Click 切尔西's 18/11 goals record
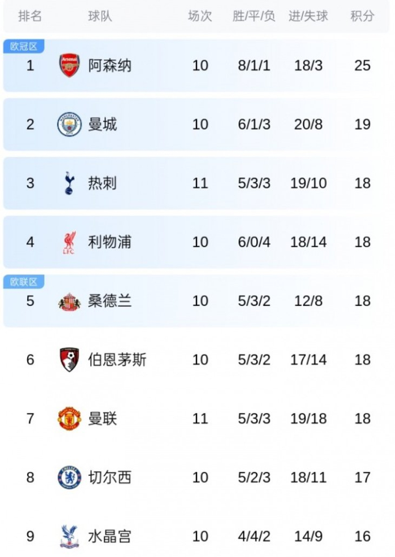The width and height of the screenshot is (395, 557). (308, 477)
